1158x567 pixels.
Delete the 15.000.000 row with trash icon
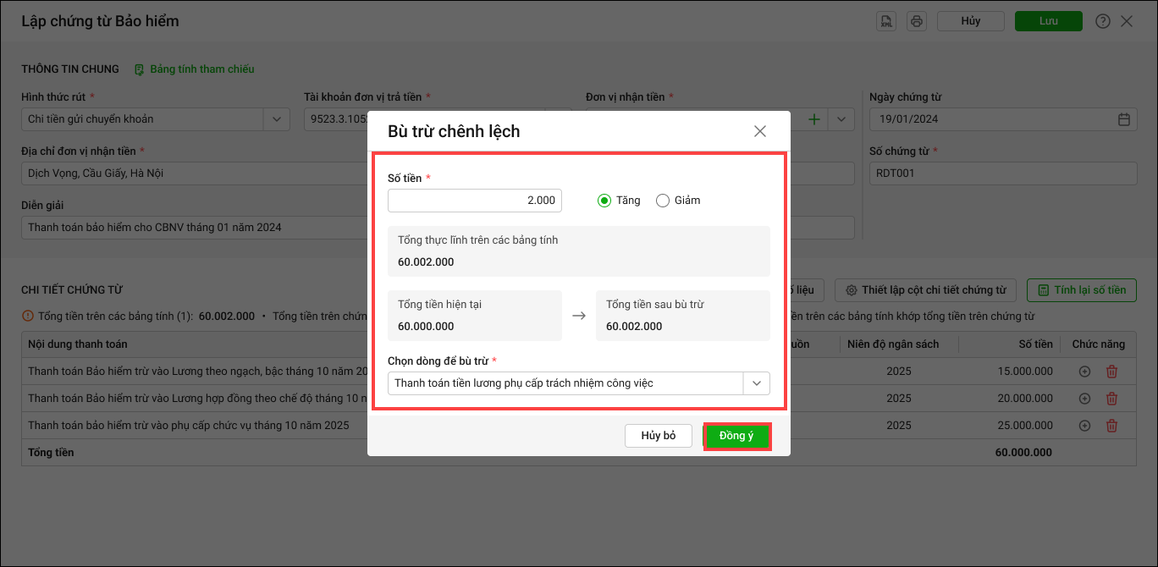pos(1112,371)
